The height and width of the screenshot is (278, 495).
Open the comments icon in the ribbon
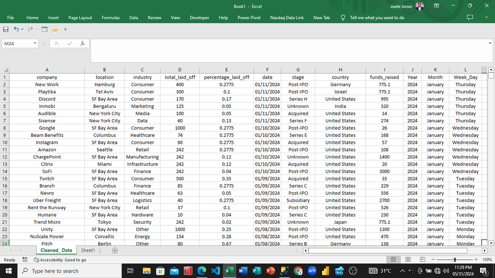coord(470,18)
